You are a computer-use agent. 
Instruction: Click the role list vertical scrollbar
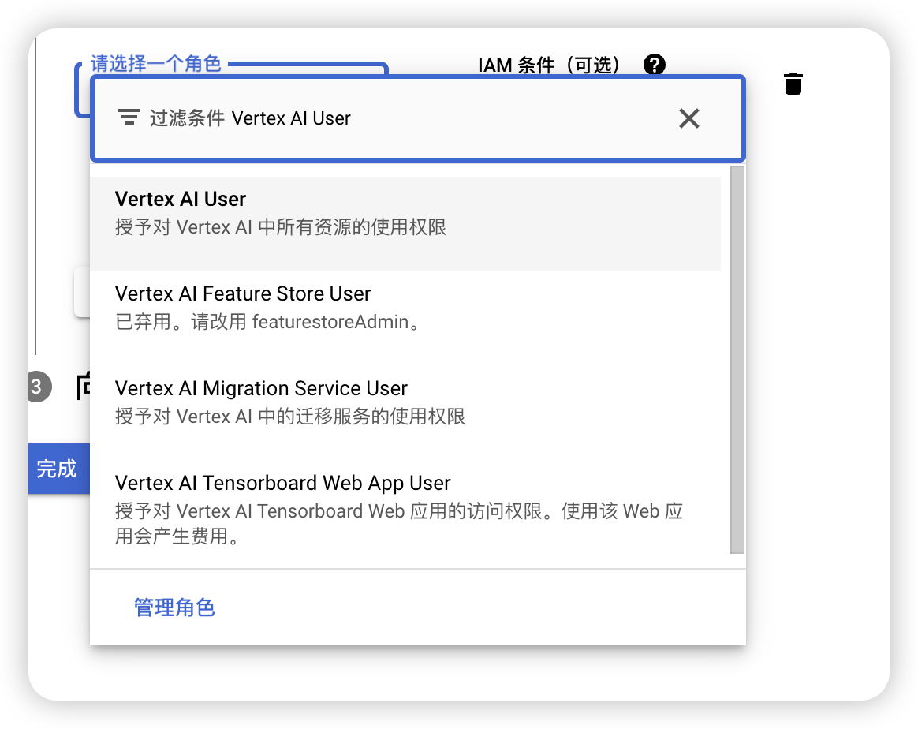(737, 360)
